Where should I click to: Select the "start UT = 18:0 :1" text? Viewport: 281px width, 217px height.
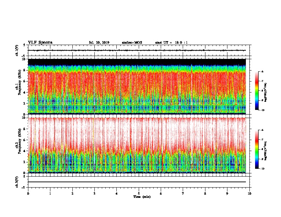click(x=171, y=43)
